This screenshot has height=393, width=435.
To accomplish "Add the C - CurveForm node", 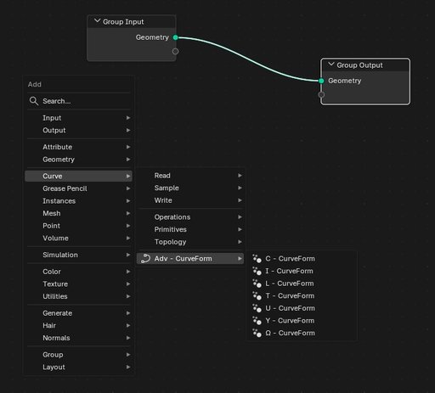I will 302,259.
